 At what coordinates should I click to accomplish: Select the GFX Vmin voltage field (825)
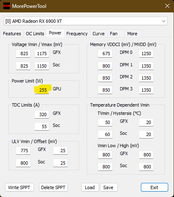[23, 54]
